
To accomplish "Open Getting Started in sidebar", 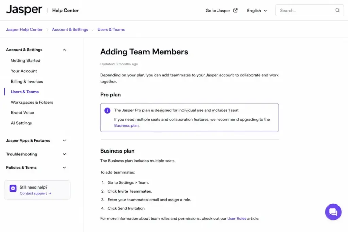I will (x=25, y=60).
